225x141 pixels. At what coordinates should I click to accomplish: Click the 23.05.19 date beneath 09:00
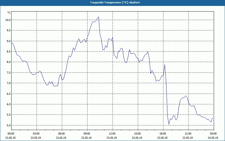click(x=86, y=138)
